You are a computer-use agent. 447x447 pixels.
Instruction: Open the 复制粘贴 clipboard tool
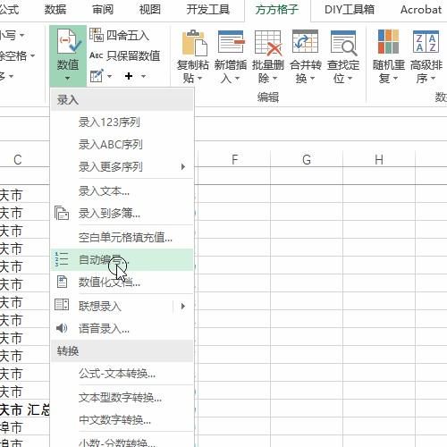[194, 43]
